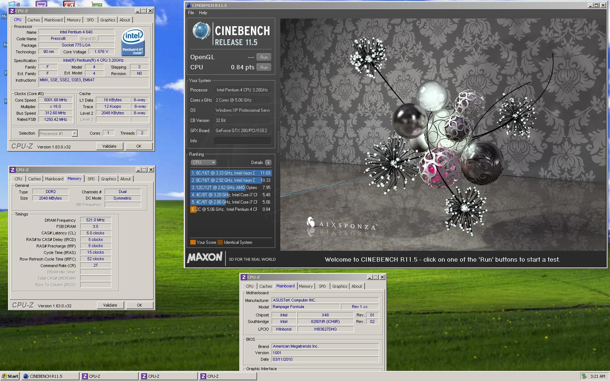610x381 pixels.
Task: Click the system tray safely remove hardware icon
Action: (x=584, y=376)
